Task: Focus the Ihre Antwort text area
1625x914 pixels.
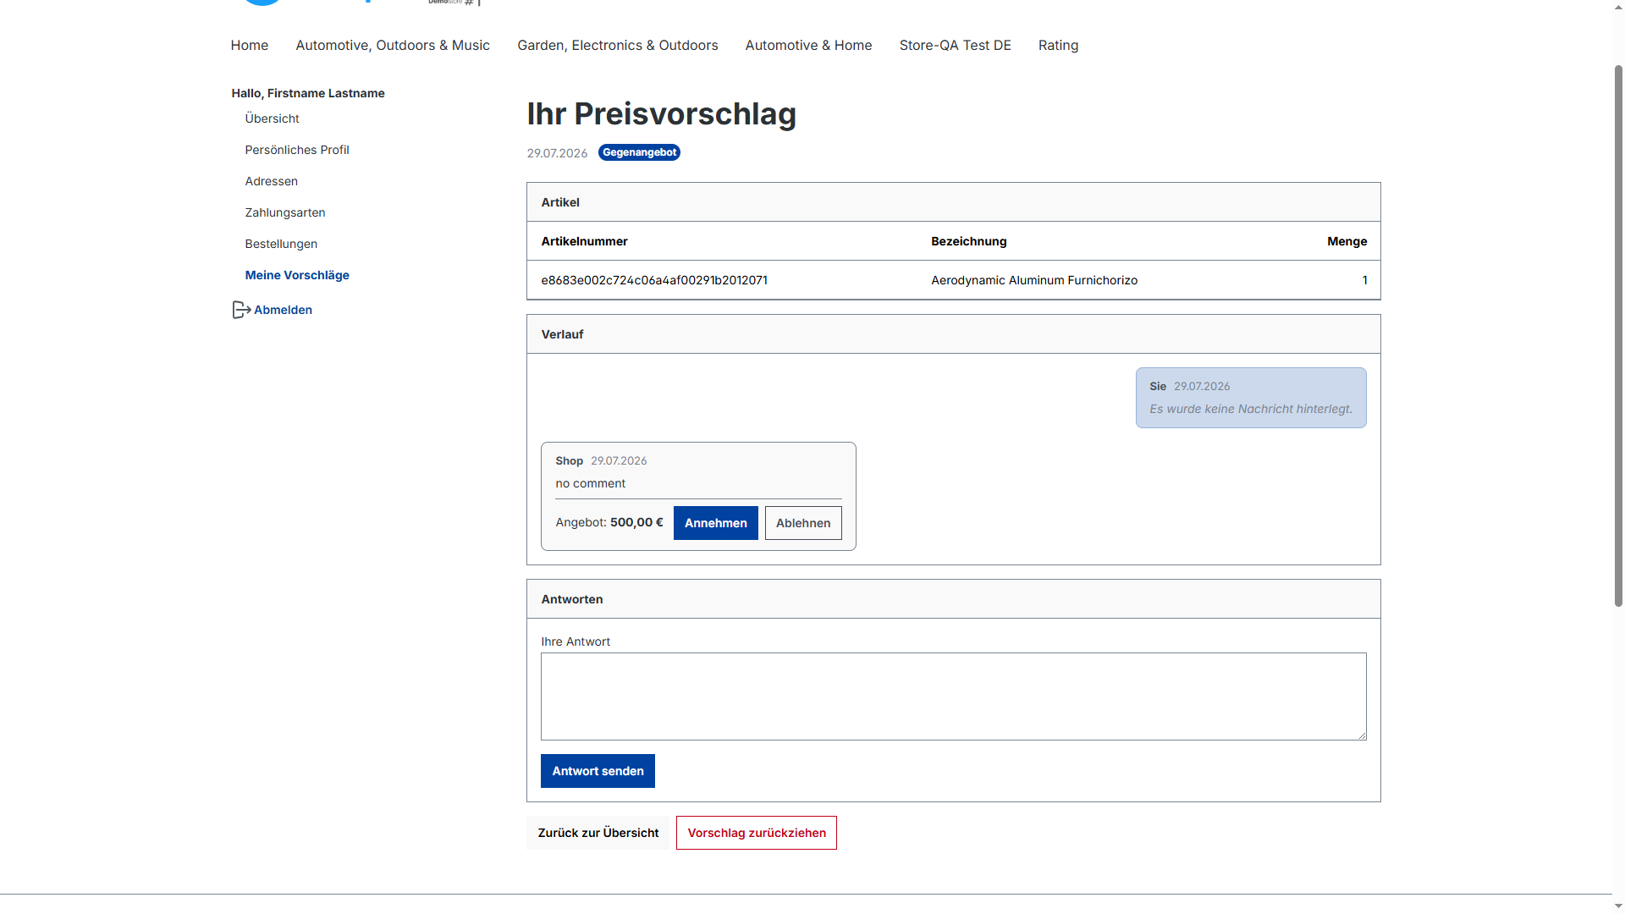Action: [x=954, y=697]
